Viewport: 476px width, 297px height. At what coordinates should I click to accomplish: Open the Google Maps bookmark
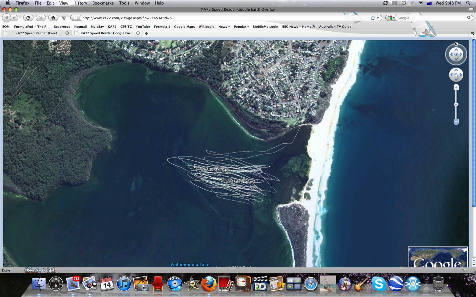(184, 27)
